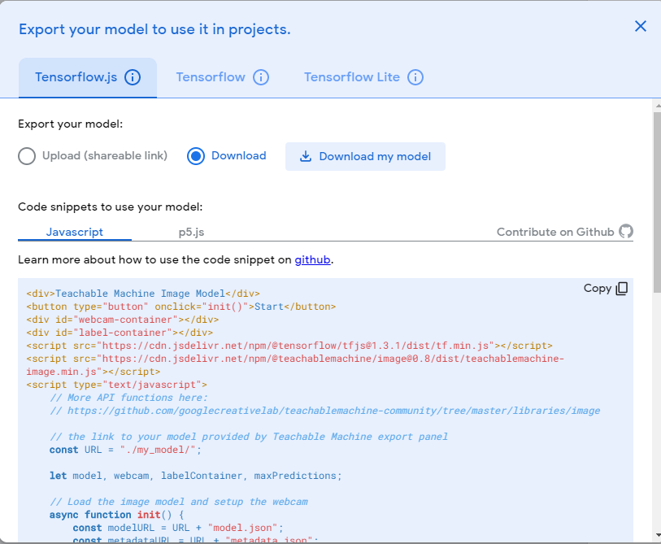
Task: Click the 'let model, webcam' code line
Action: 196,476
